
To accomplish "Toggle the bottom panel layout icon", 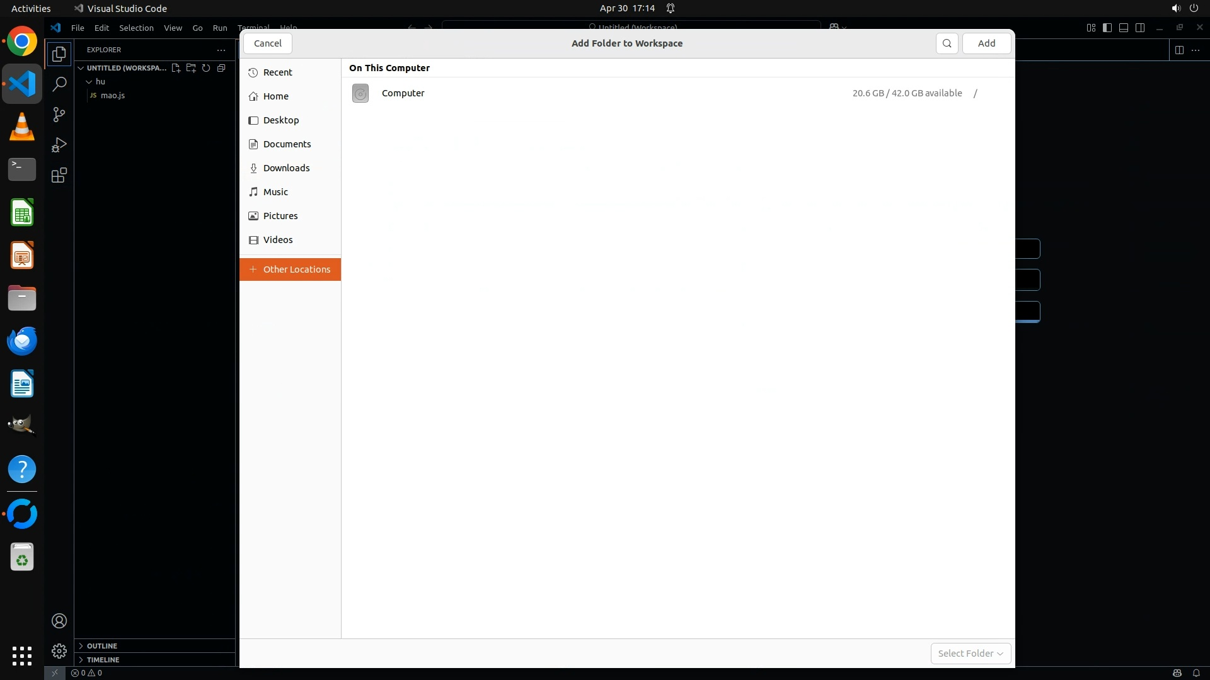I will click(1124, 28).
